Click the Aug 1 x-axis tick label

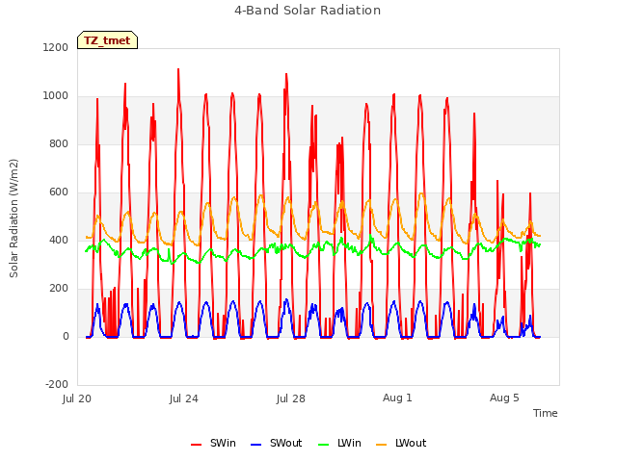[397, 398]
